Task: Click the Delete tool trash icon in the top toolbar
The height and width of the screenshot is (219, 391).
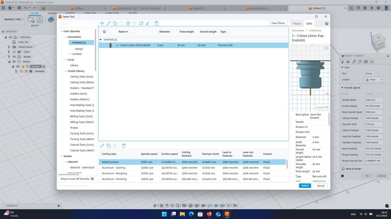Action: [x=156, y=23]
